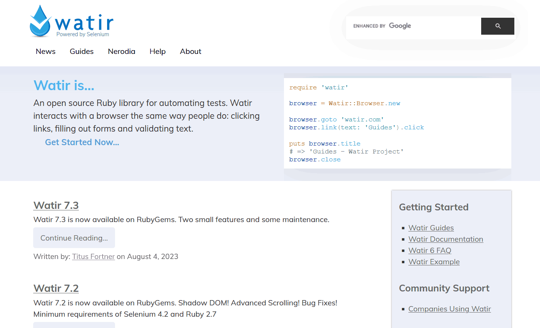Open the Watir 6 FAQ link
Image resolution: width=540 pixels, height=328 pixels.
[x=430, y=250]
